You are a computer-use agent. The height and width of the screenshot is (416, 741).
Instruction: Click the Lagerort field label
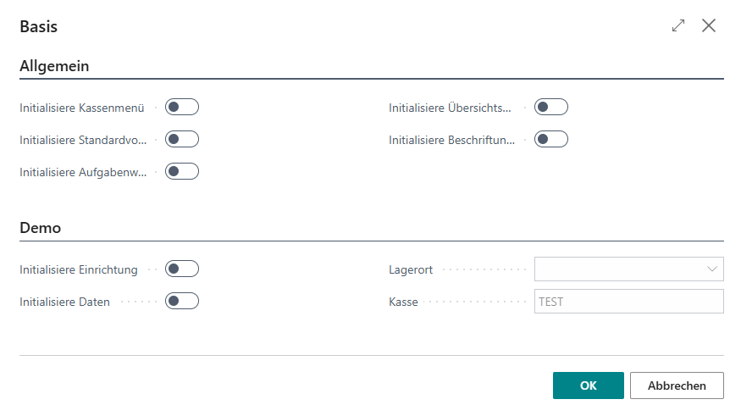click(411, 269)
